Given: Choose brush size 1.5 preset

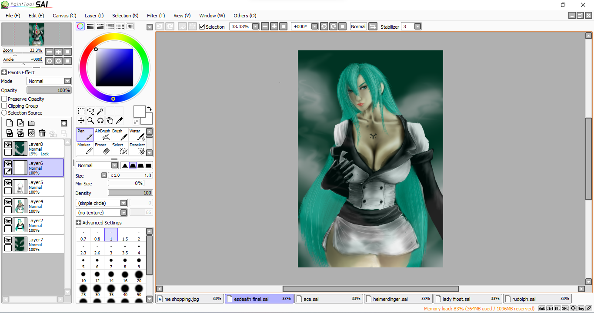Looking at the screenshot, I should (x=125, y=235).
